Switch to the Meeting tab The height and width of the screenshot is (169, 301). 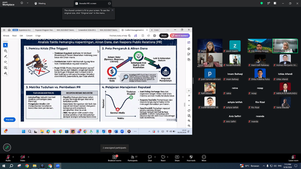click(x=40, y=3)
